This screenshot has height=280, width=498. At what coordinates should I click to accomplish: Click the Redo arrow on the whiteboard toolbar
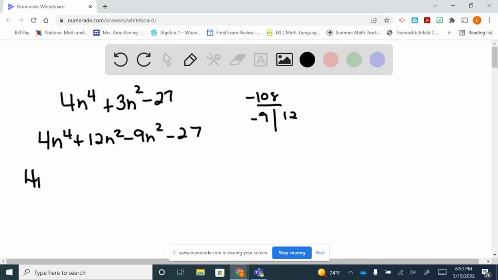144,59
